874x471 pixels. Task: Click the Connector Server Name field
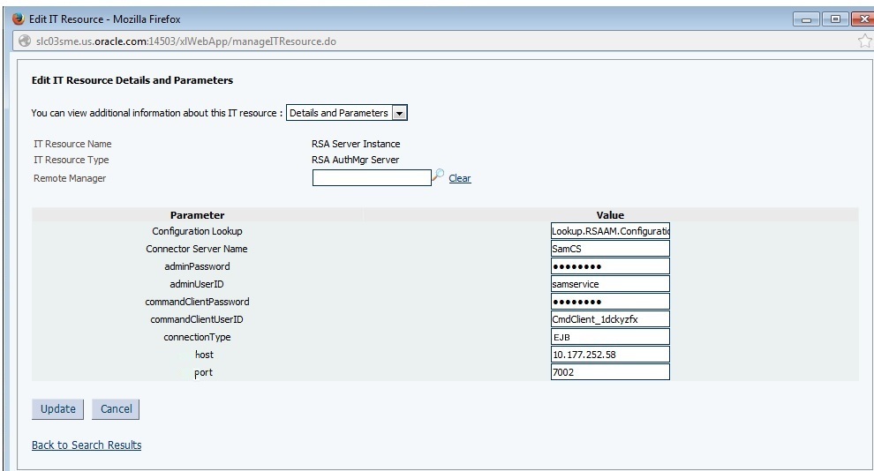pos(610,249)
